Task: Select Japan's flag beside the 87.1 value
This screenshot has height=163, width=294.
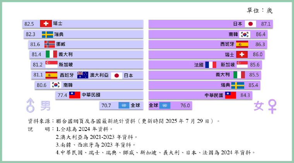Action: pos(250,24)
